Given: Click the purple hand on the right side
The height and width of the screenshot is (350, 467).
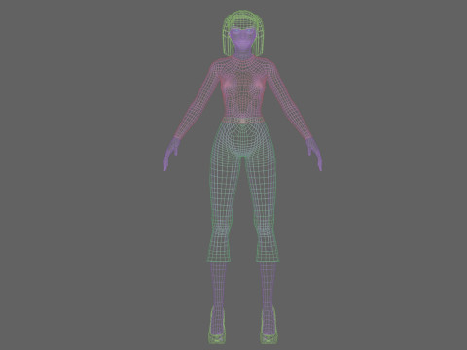Looking at the screenshot, I should click(314, 153).
